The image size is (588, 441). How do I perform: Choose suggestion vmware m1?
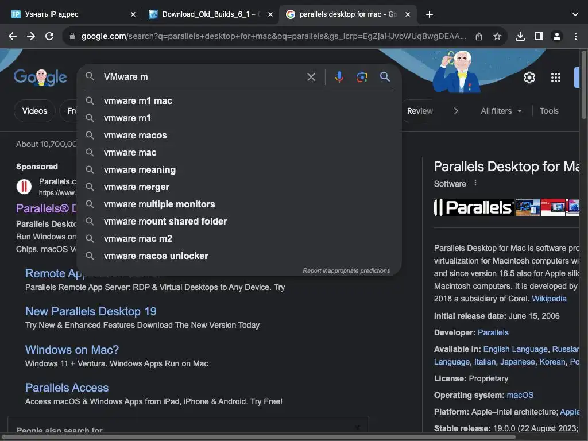pyautogui.click(x=239, y=118)
